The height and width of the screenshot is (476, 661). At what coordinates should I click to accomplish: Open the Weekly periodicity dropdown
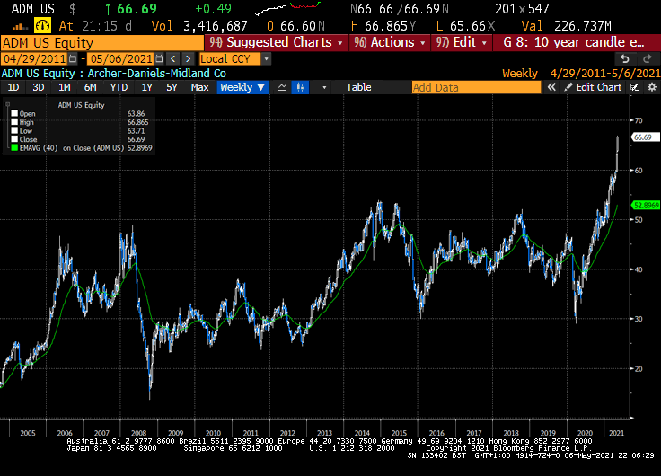click(x=242, y=87)
